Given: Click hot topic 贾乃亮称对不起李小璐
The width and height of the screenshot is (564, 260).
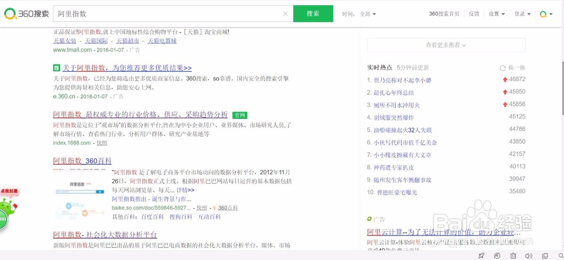Looking at the screenshot, I should 402,80.
